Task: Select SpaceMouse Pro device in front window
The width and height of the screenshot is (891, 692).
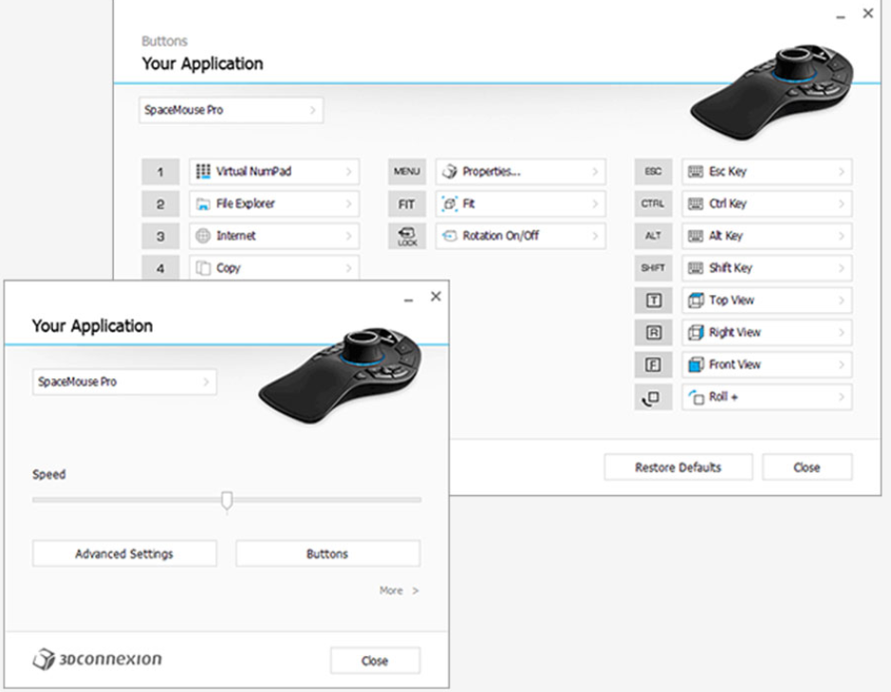Action: tap(124, 382)
